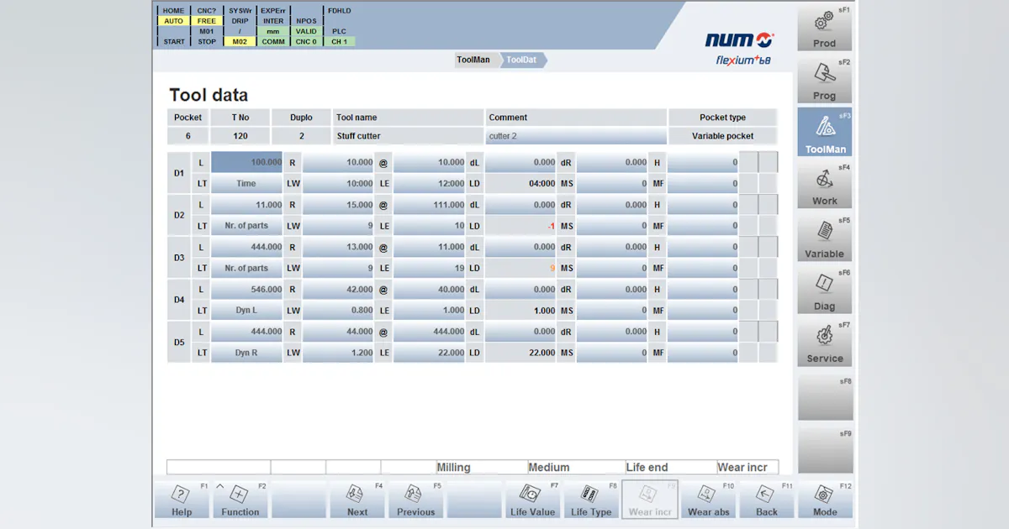
Task: Click D3 LE value 19
Action: (x=429, y=268)
